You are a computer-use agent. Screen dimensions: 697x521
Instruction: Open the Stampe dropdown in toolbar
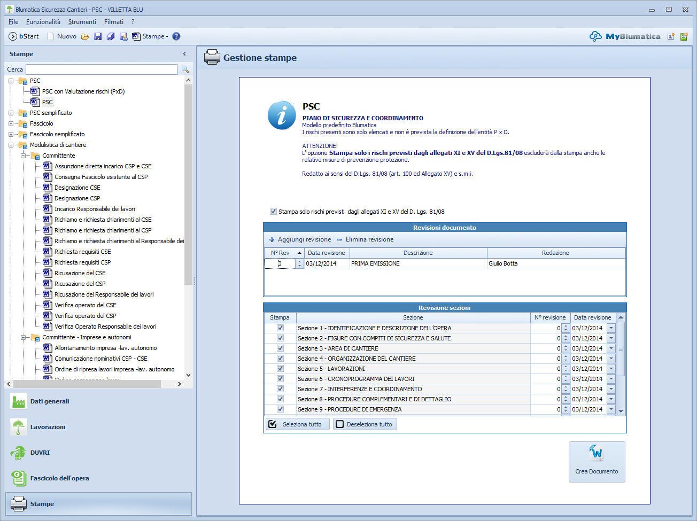(x=155, y=36)
